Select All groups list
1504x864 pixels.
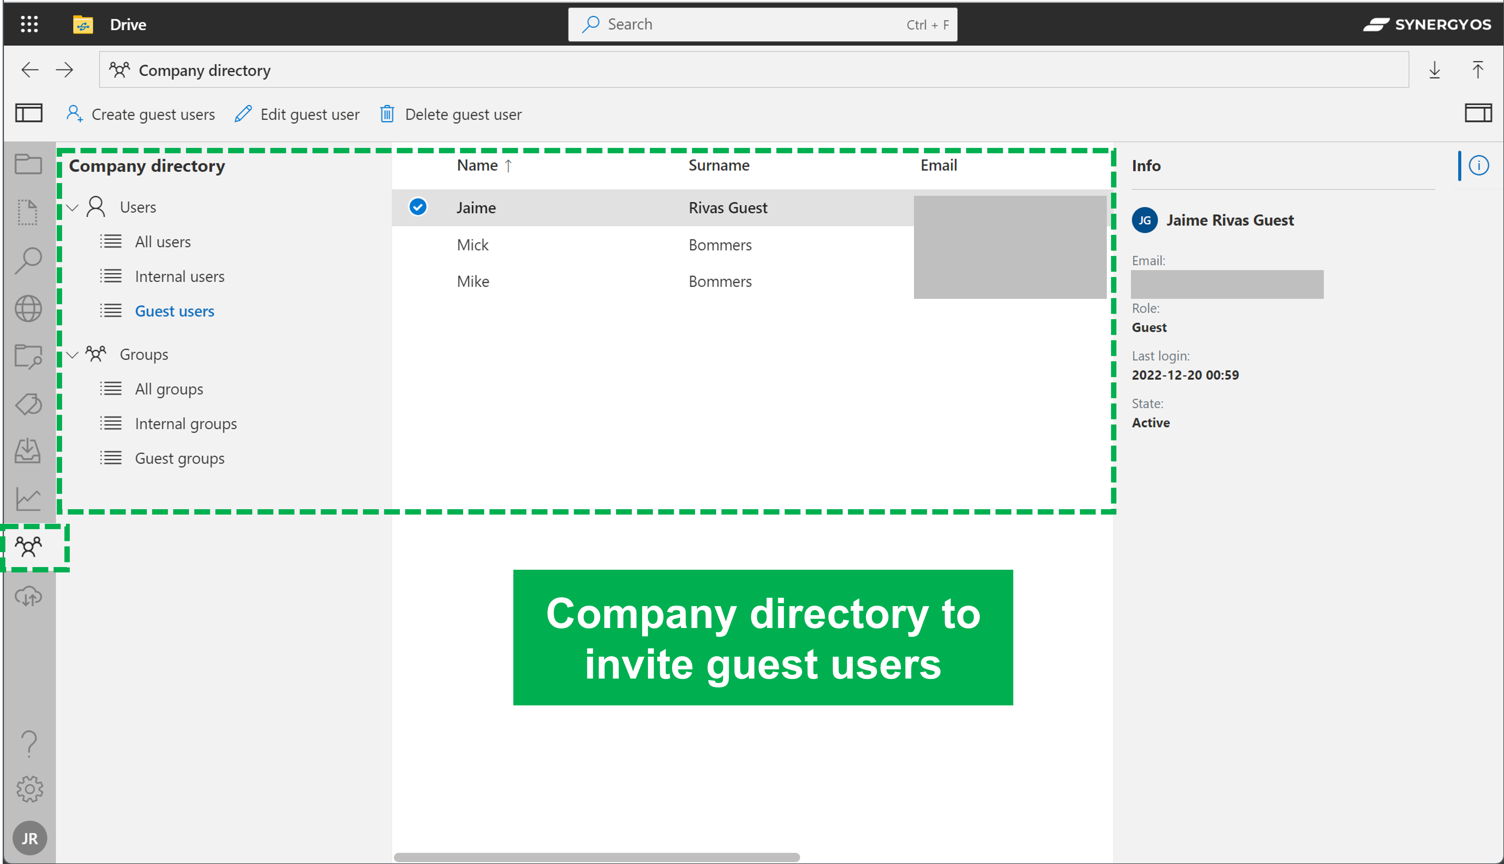(x=169, y=389)
